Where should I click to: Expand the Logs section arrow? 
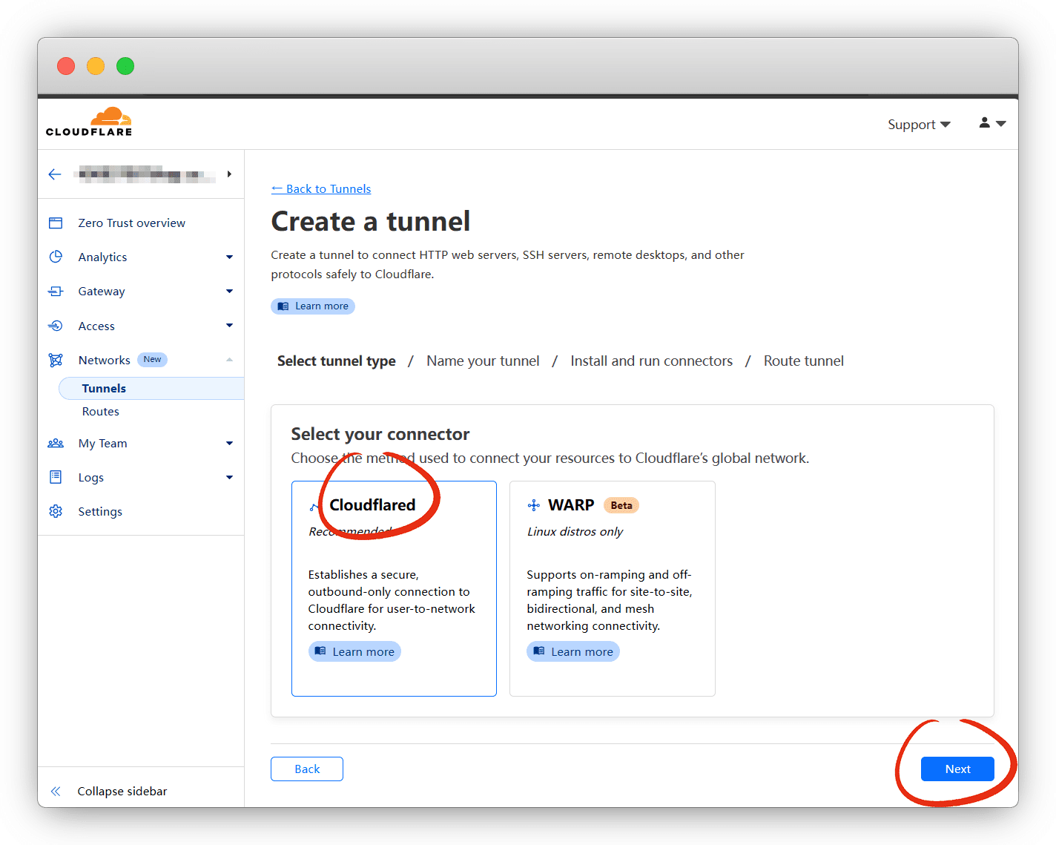pos(229,478)
